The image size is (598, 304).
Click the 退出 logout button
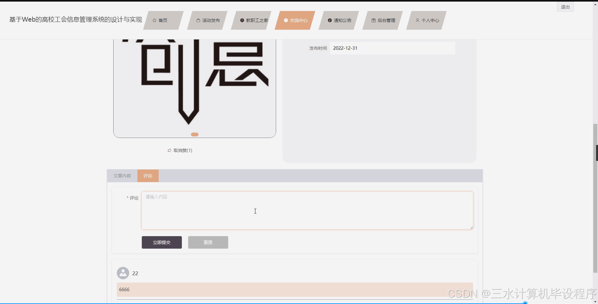565,7
